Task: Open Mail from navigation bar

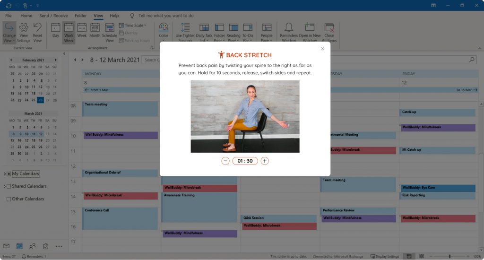Action: pos(7,246)
